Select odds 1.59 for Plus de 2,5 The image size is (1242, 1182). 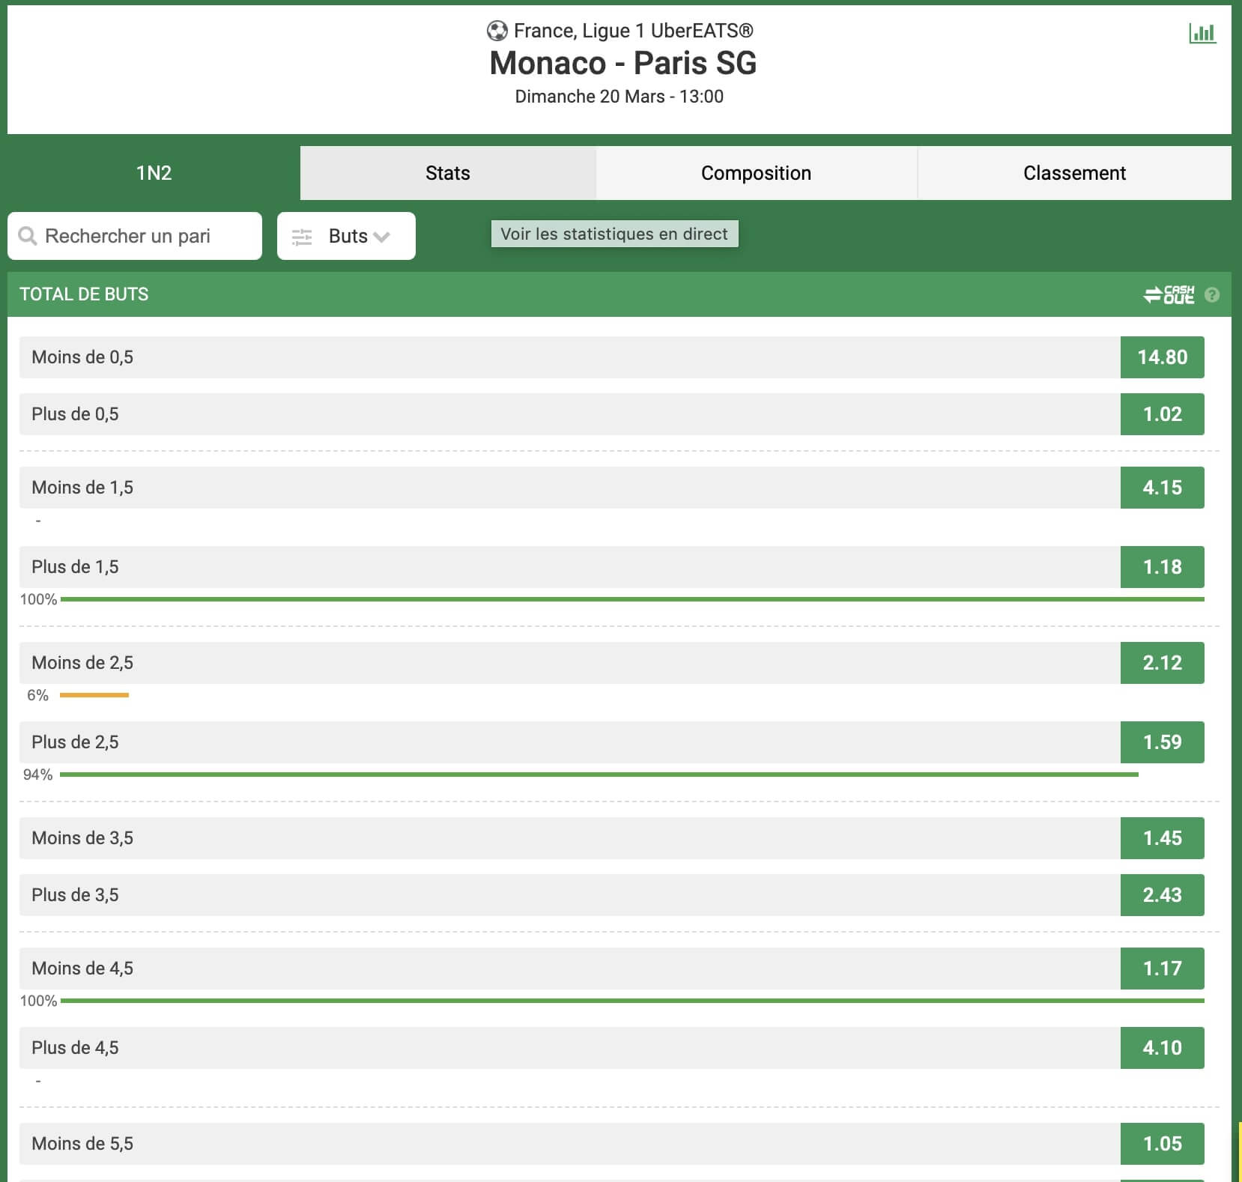click(x=1162, y=742)
